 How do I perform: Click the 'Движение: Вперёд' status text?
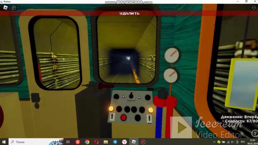239,117
